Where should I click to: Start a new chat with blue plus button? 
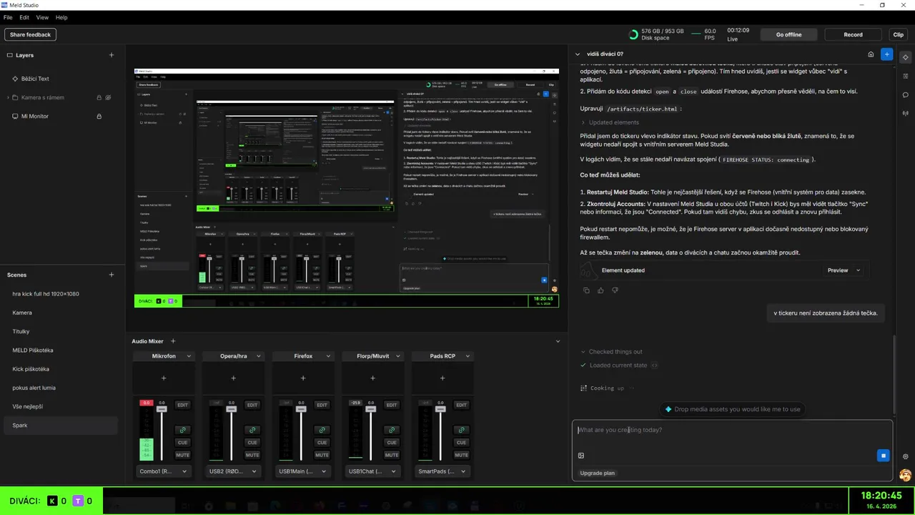[886, 54]
